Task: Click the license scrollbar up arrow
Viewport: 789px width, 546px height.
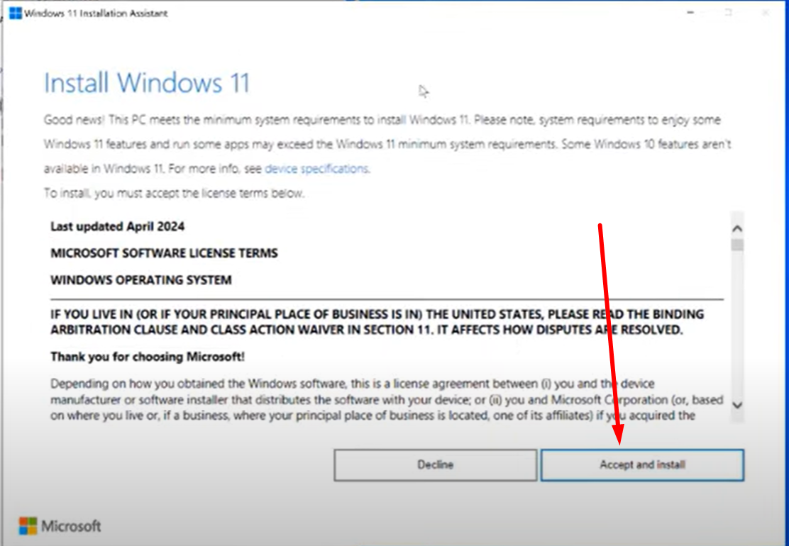Action: (x=737, y=229)
